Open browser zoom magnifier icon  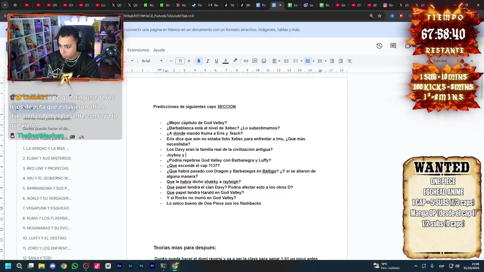coord(371,16)
